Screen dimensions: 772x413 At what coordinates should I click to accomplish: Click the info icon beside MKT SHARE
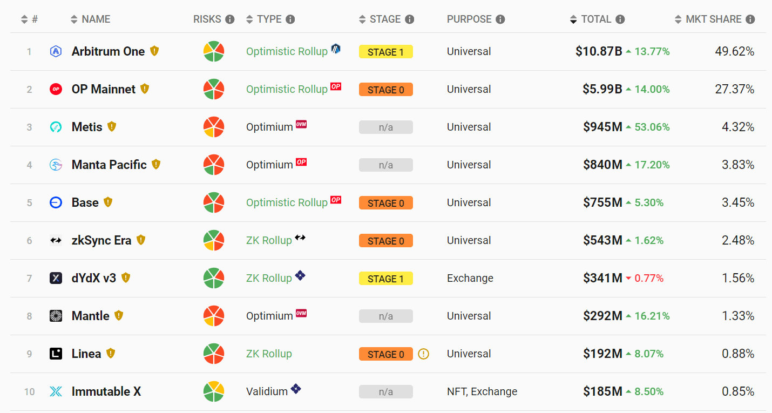(750, 19)
